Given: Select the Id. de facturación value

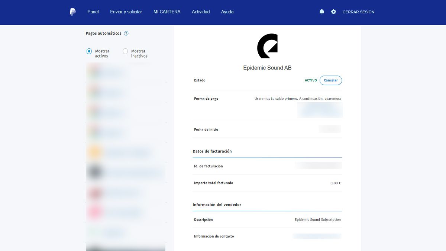Looking at the screenshot, I should 318,165.
